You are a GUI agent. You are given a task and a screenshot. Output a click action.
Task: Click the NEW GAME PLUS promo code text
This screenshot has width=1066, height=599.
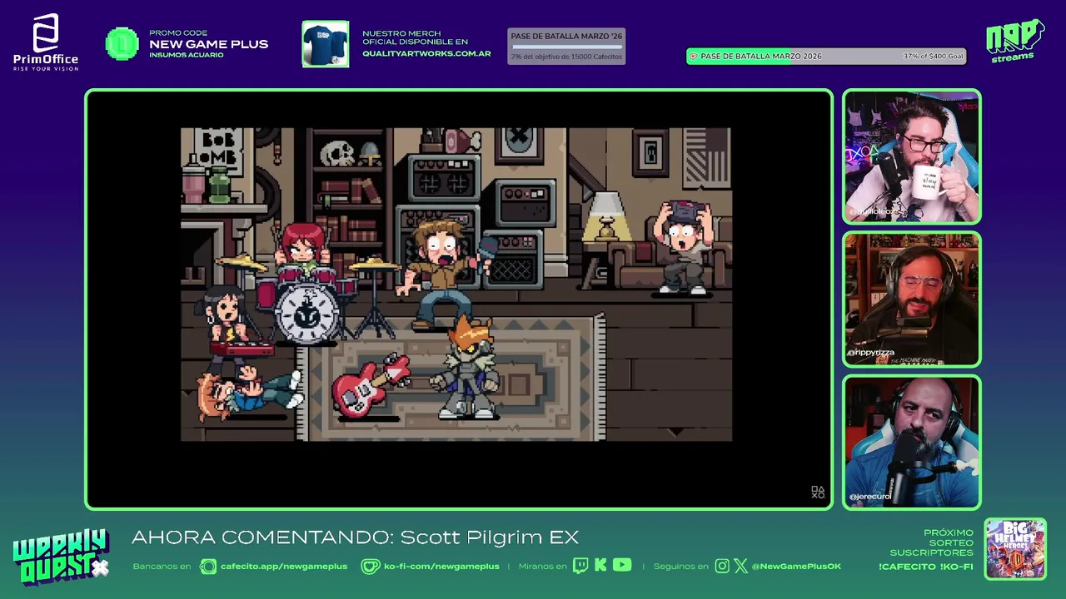209,44
